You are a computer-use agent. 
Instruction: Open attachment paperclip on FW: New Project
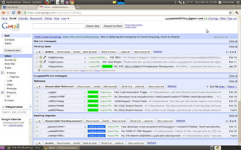(45, 62)
